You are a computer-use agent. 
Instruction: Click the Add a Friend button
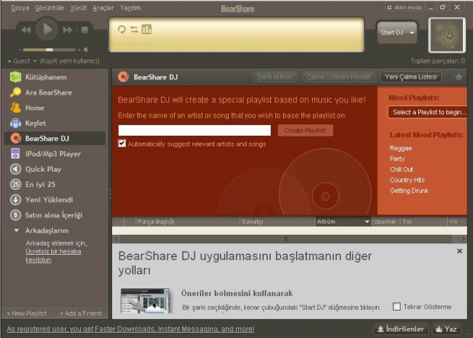click(x=81, y=314)
